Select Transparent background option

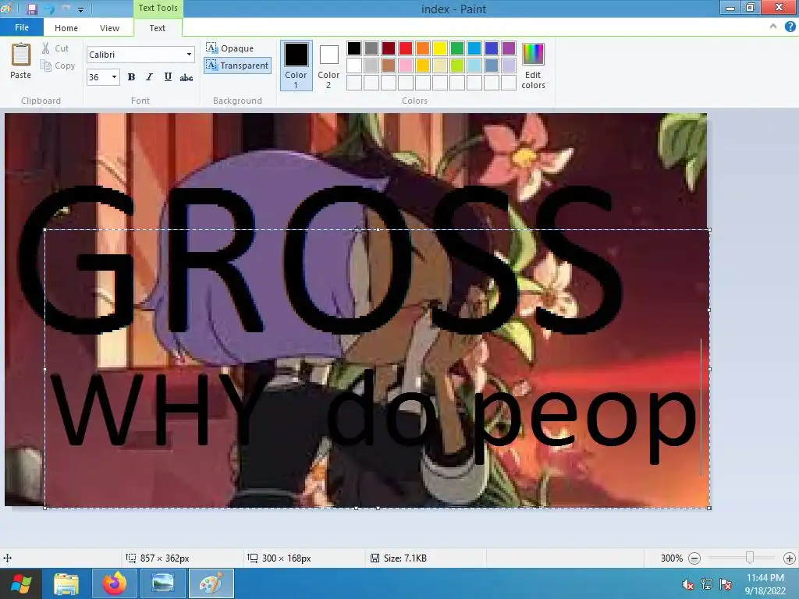(x=237, y=66)
